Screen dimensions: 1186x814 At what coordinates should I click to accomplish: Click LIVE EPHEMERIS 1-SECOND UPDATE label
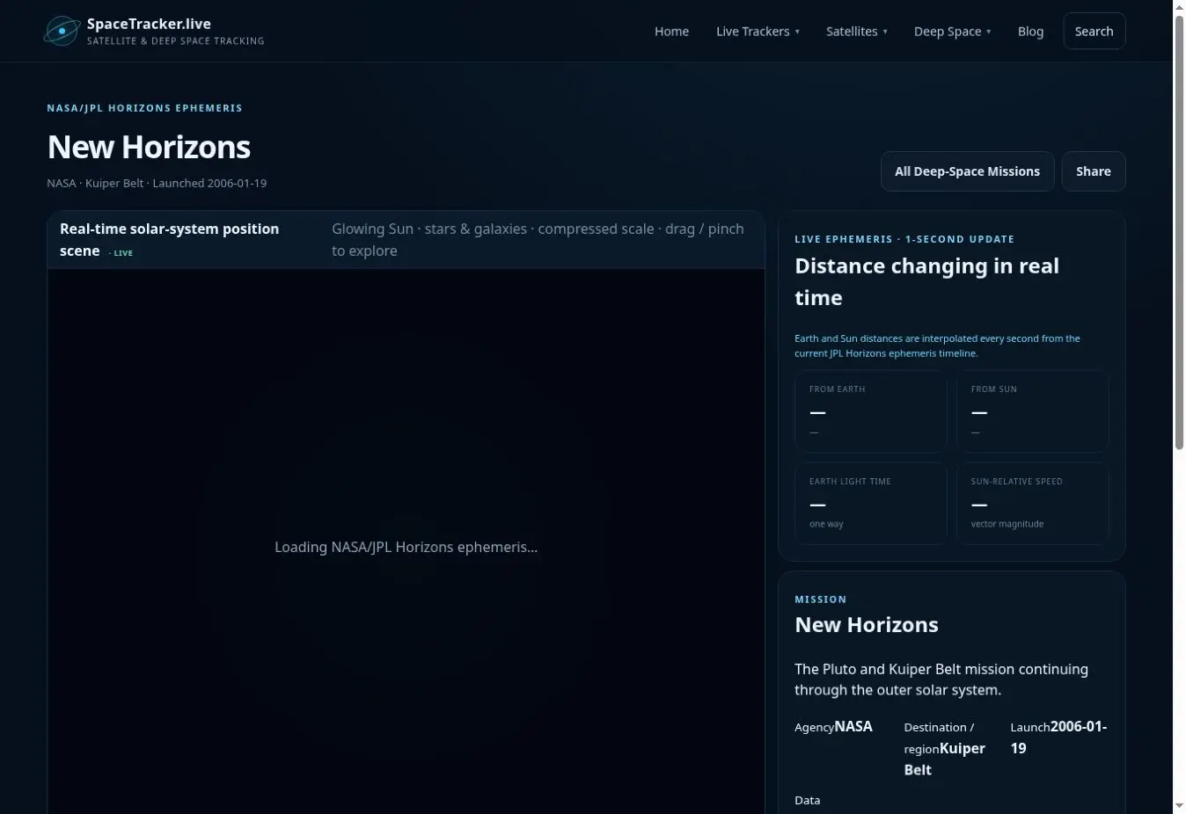tap(904, 239)
